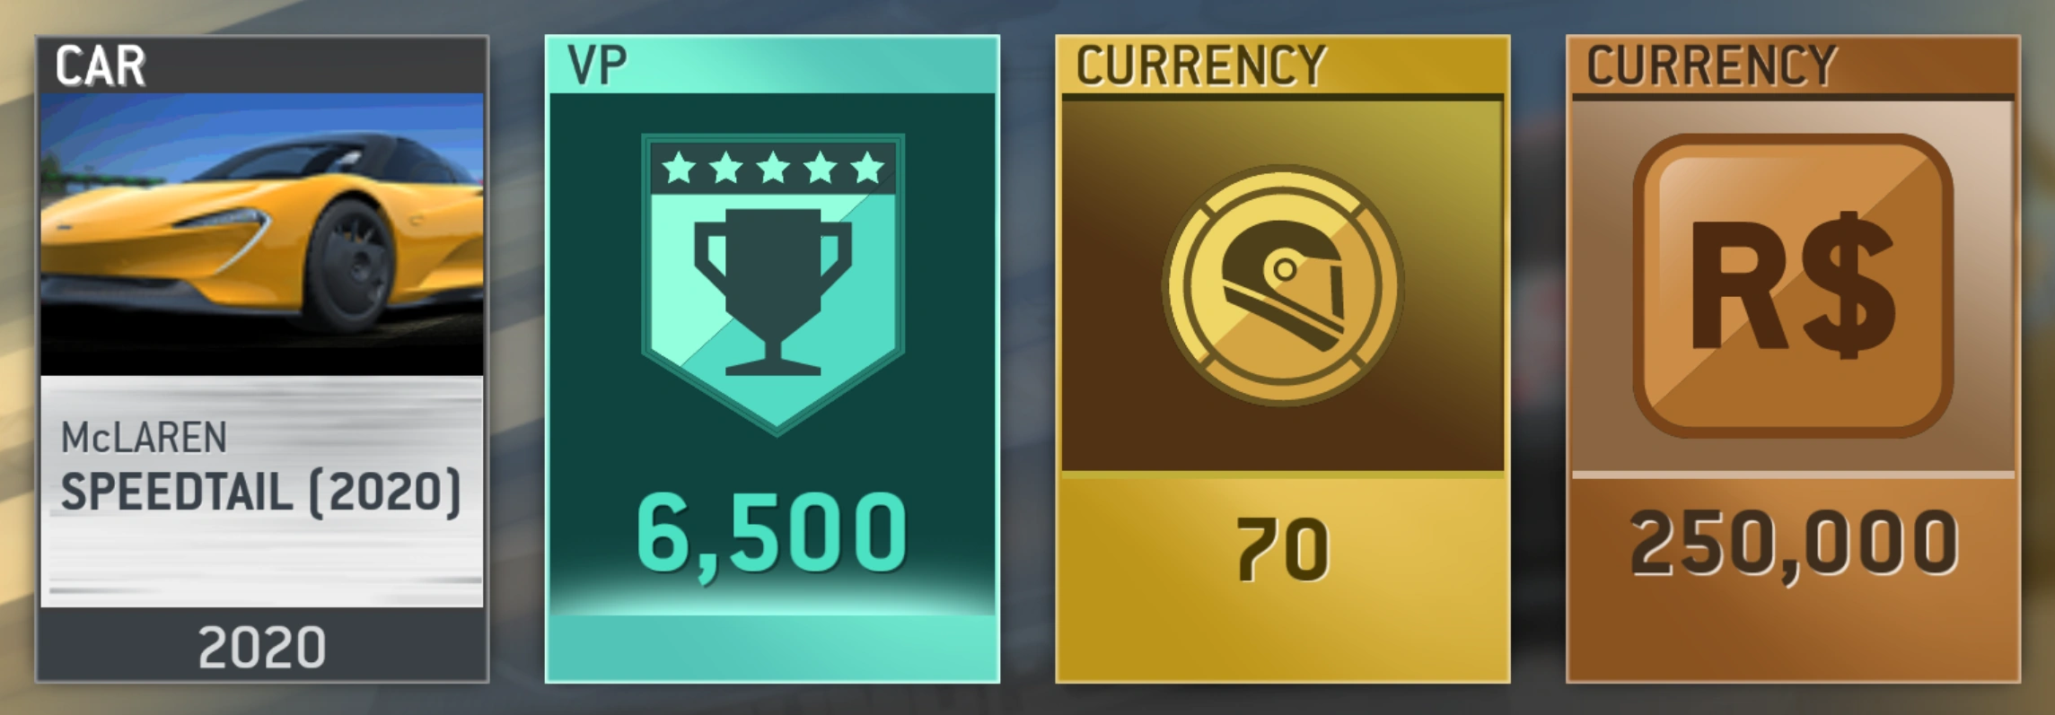Select the McLAREN manufacturer text

[x=144, y=438]
